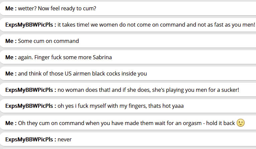
Task: Click ExpsMyBBWPicPls username beside "never"
Action: pyautogui.click(x=30, y=139)
